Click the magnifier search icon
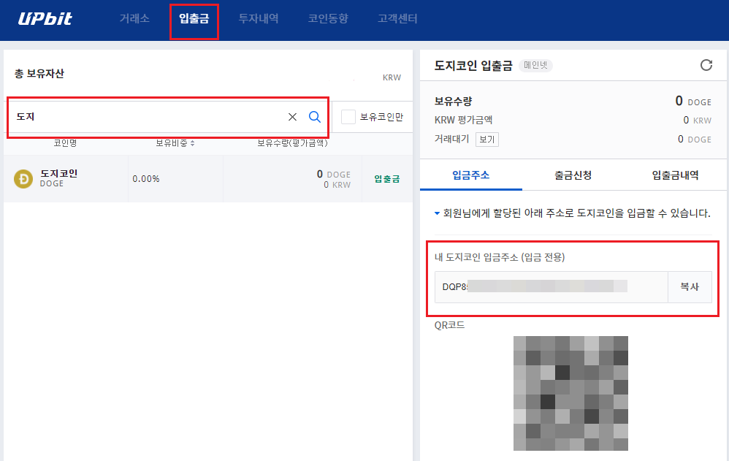Viewport: 729px width, 461px height. tap(315, 117)
